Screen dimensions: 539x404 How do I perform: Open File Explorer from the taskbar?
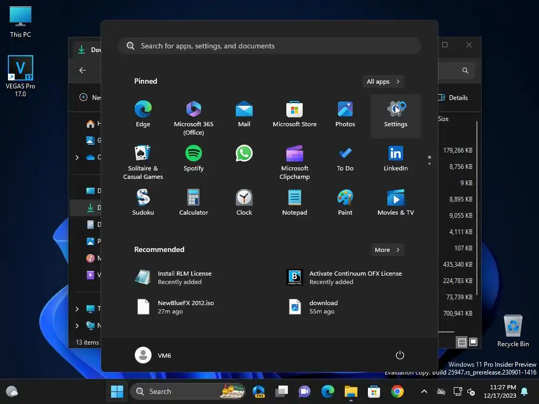[351, 391]
